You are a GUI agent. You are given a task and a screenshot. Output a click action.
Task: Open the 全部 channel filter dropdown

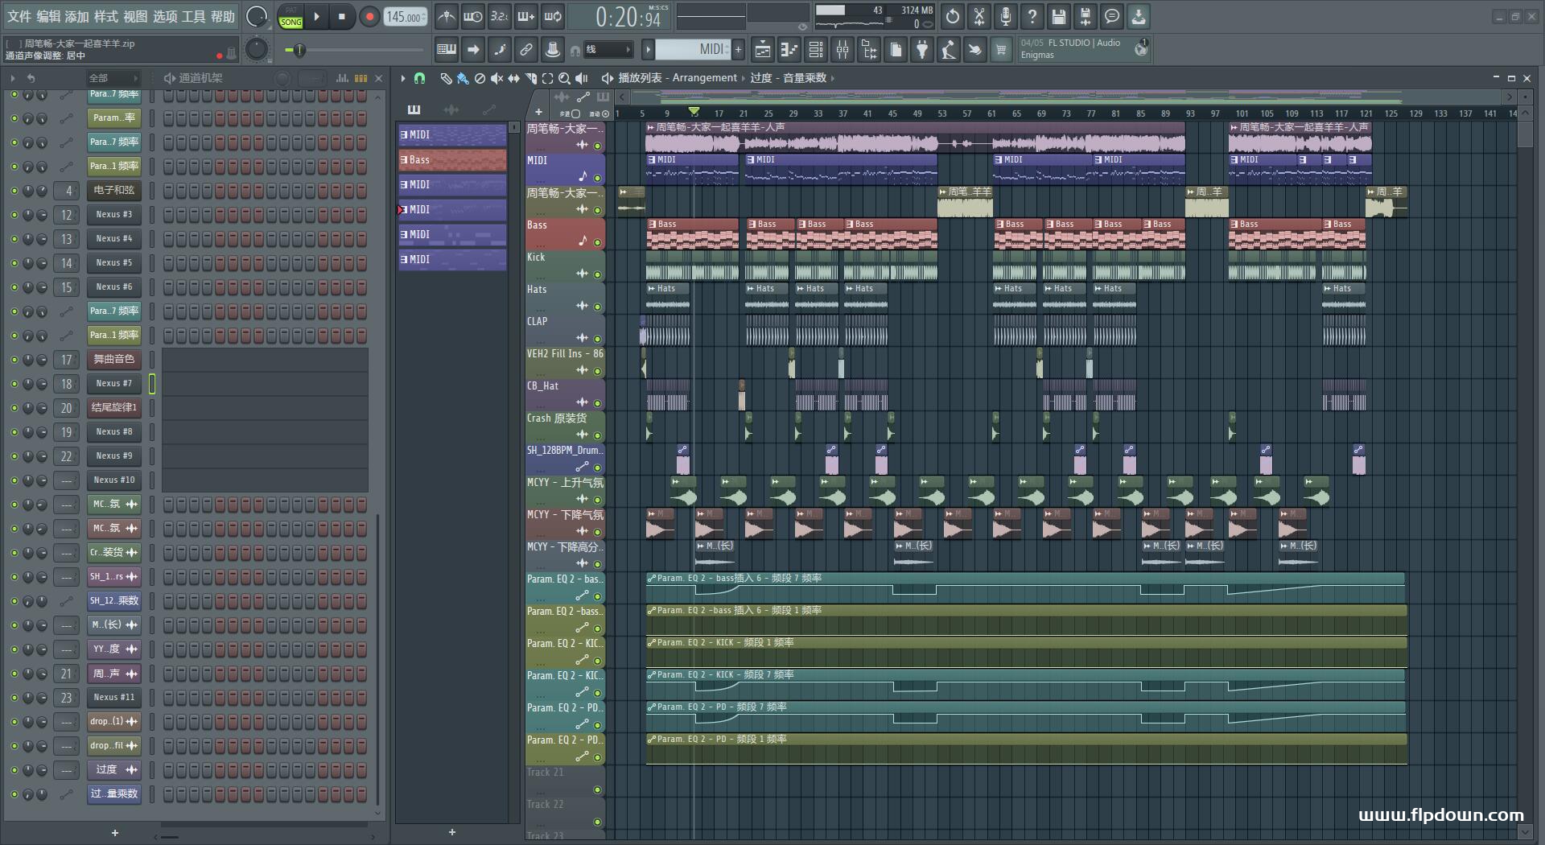[x=113, y=78]
